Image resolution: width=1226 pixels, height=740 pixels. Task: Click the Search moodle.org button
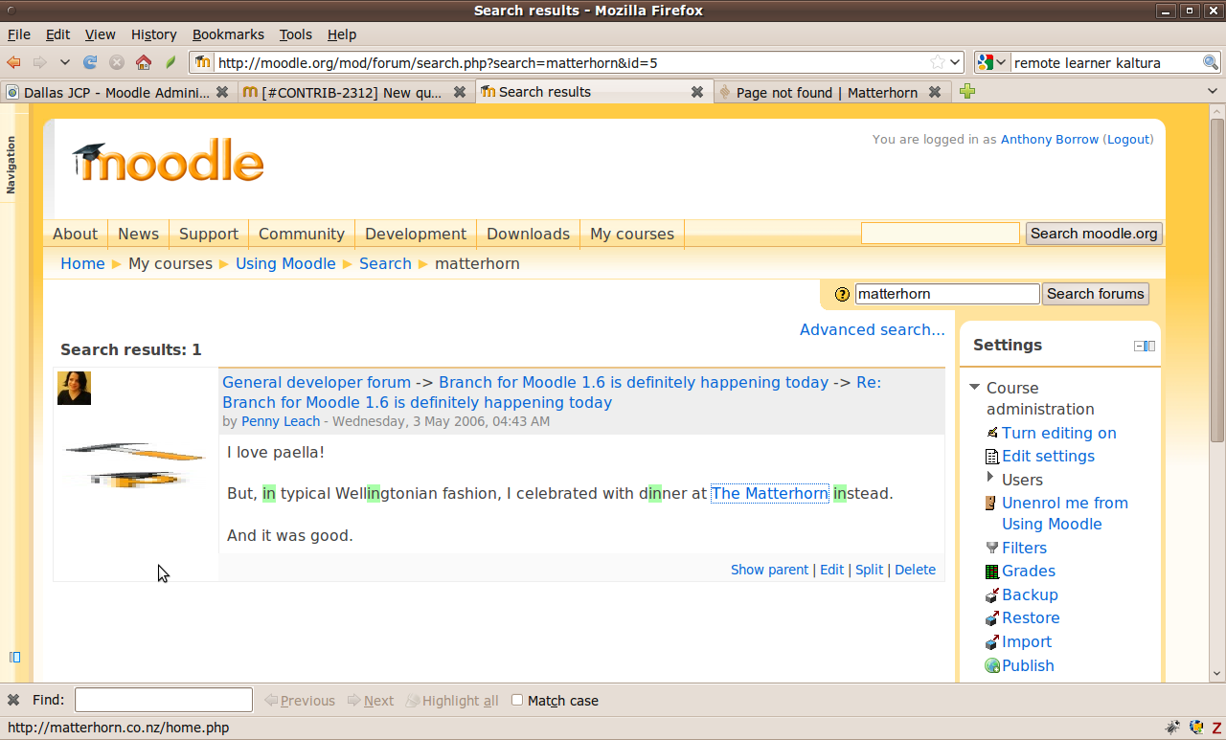click(1094, 234)
